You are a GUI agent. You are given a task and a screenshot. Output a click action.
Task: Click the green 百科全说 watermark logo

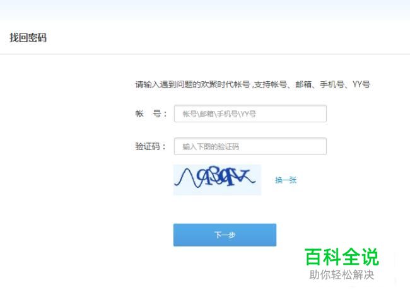[341, 257]
